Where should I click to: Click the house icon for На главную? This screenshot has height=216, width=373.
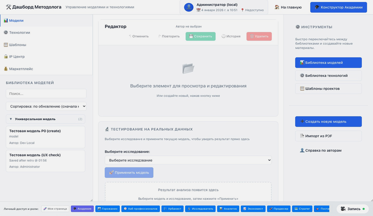pos(277,7)
